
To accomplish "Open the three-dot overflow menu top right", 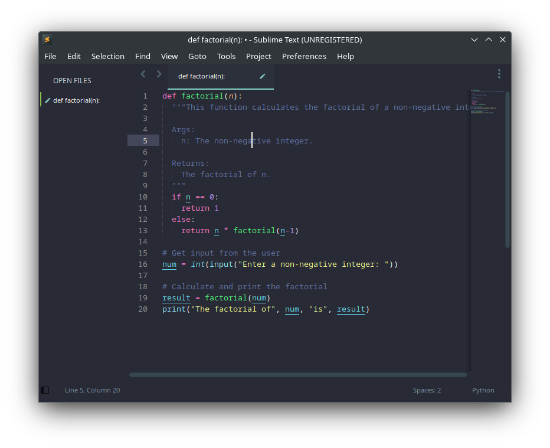I will point(499,74).
